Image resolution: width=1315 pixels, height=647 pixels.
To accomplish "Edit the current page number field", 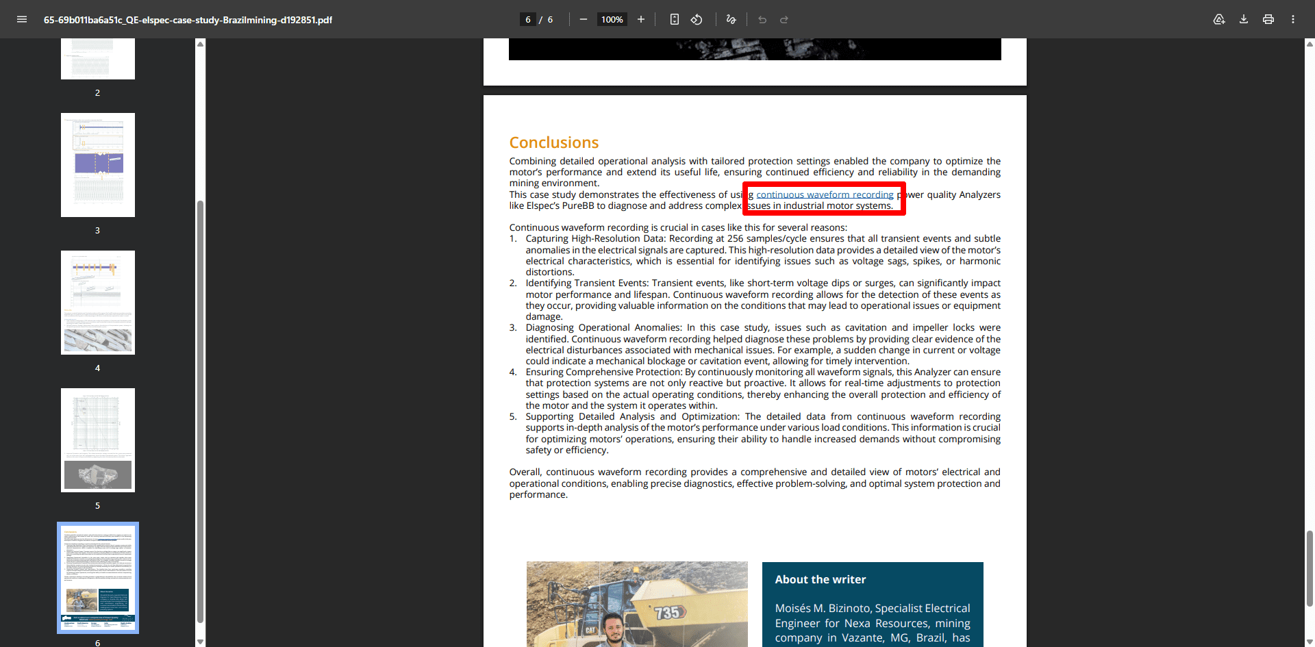I will point(528,19).
